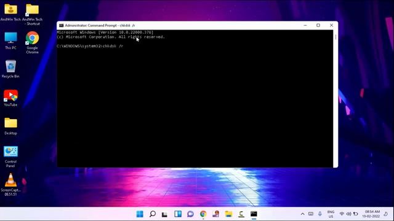Image resolution: width=394 pixels, height=221 pixels.
Task: Open the volume speaker tray icon
Action: coord(349,214)
